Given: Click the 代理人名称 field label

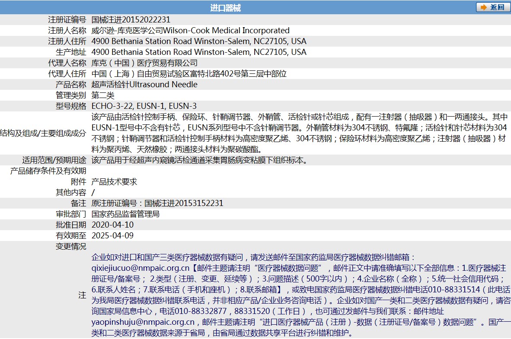Looking at the screenshot, I should (67, 63).
